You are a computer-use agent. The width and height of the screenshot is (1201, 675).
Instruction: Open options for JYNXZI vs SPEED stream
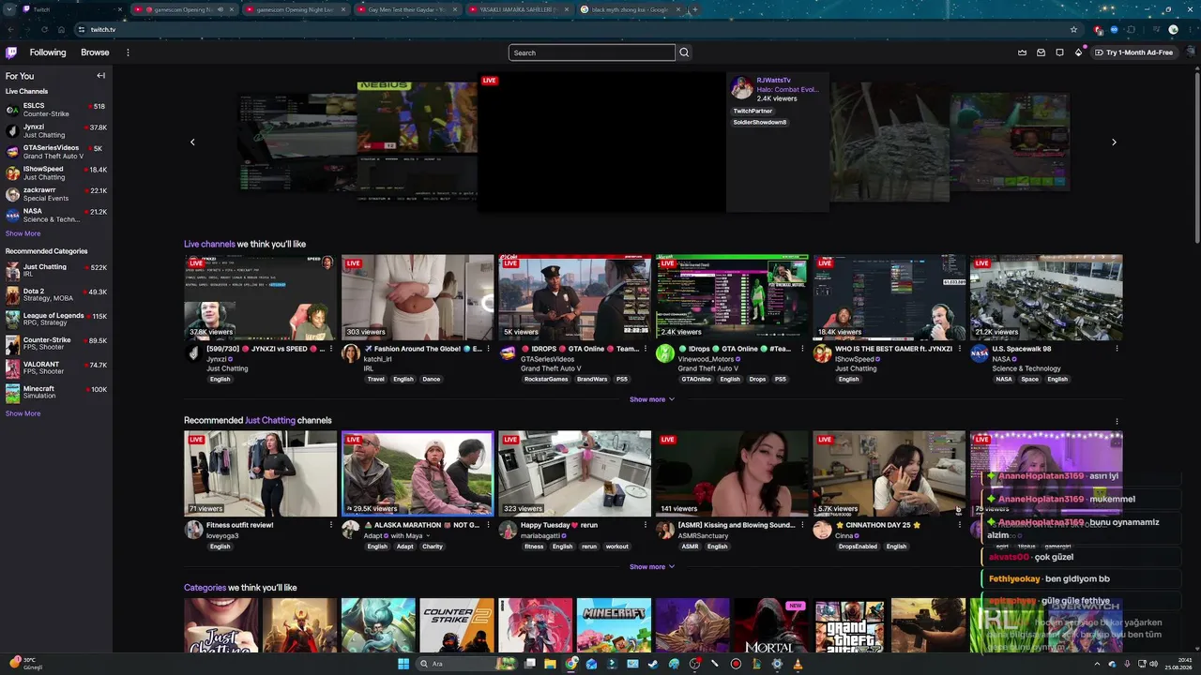pyautogui.click(x=331, y=349)
